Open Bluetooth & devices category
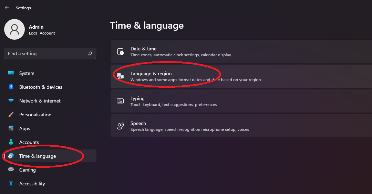 [50, 87]
